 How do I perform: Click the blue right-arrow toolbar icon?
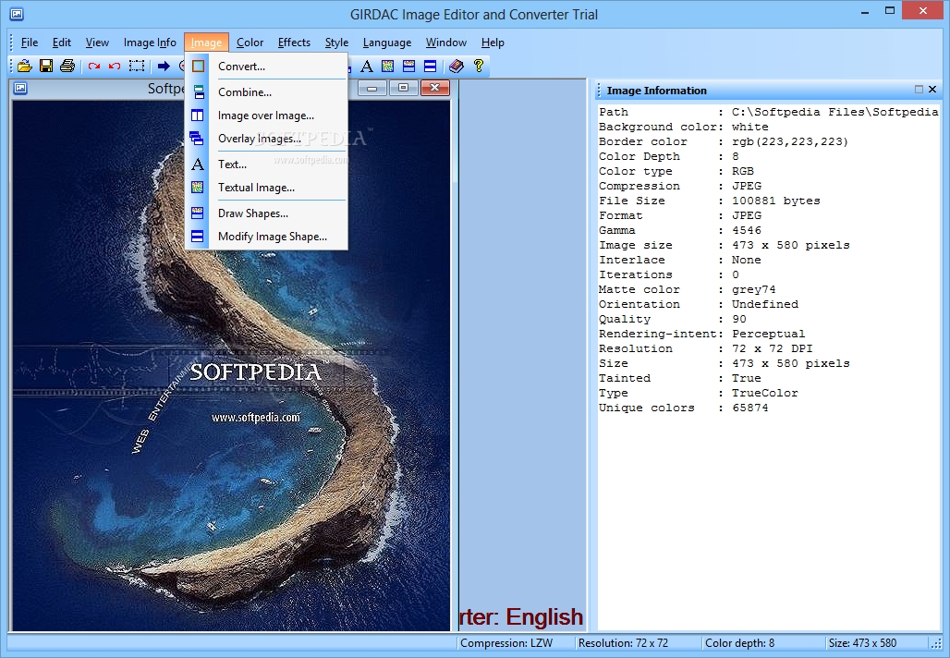point(164,66)
